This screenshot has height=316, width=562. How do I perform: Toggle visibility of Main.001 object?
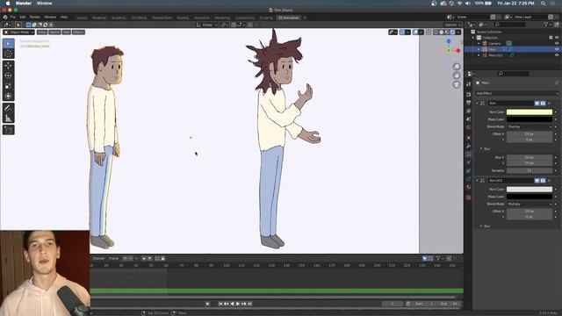coord(557,55)
